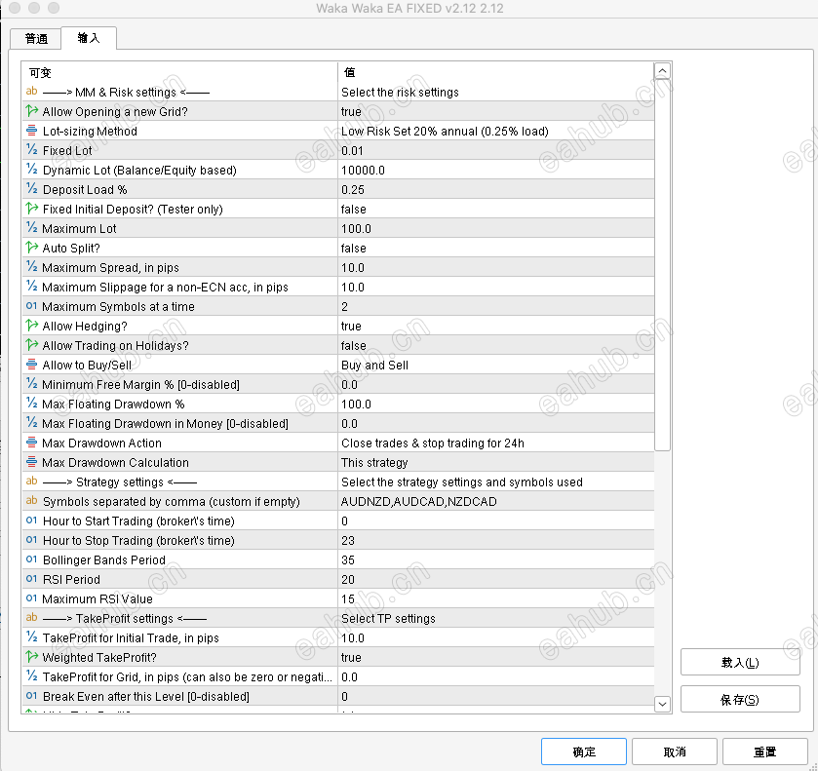The width and height of the screenshot is (818, 771).
Task: Click the double icon next to Maximum Lot
Action: [x=32, y=227]
